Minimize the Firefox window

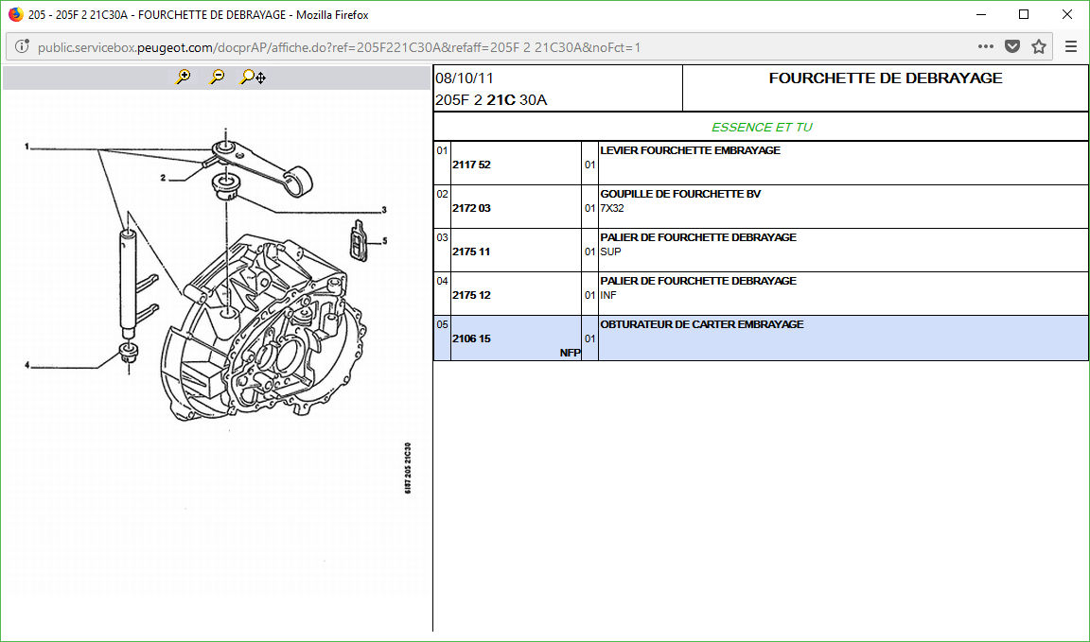coord(981,14)
